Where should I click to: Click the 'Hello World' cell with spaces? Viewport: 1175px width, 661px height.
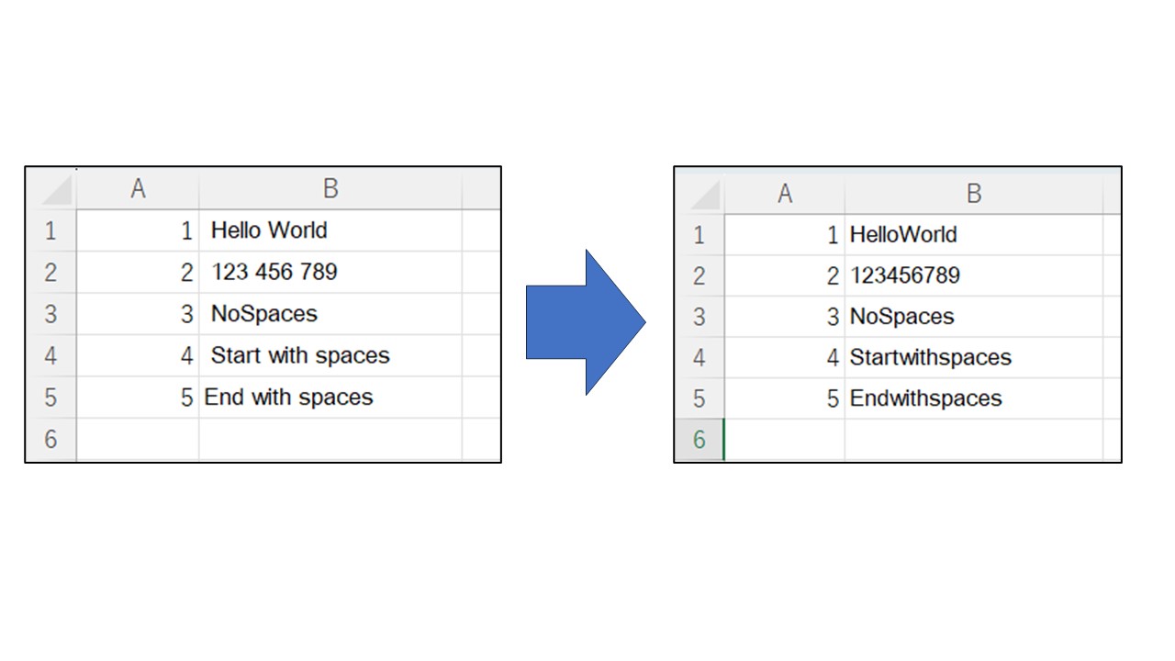tap(330, 230)
